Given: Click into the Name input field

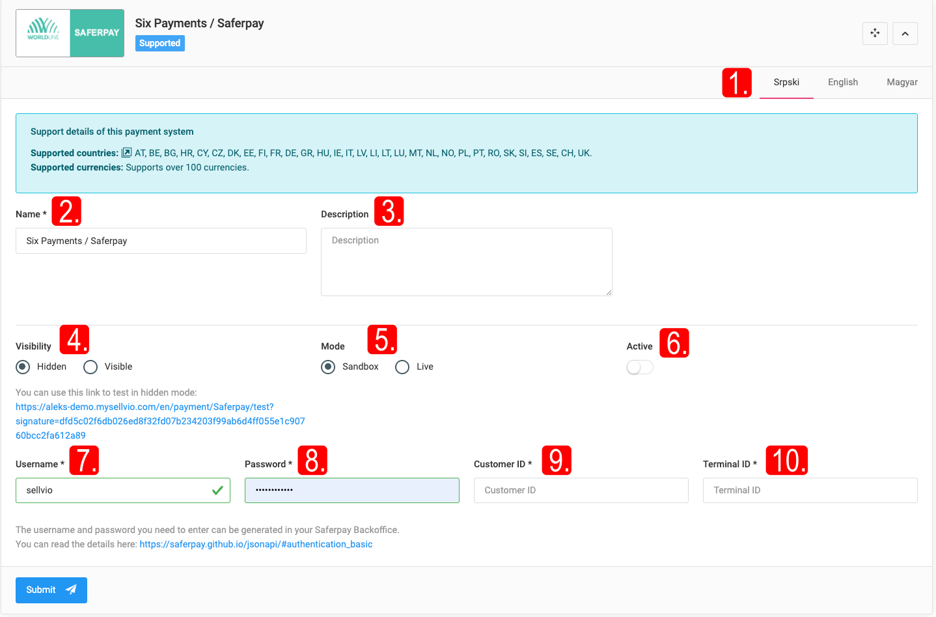Looking at the screenshot, I should [x=161, y=241].
